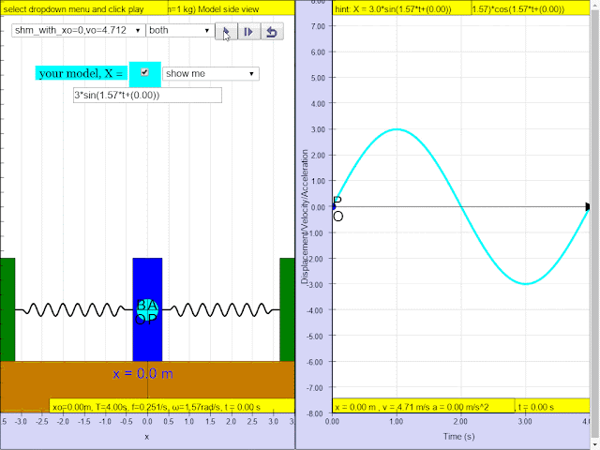The width and height of the screenshot is (600, 450).
Task: Open the 'show me' dropdown
Action: pos(211,73)
